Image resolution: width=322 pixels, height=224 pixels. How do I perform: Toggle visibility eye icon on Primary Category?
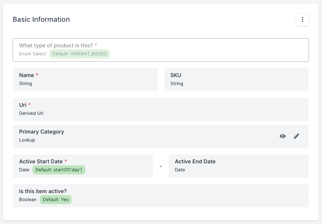(x=283, y=136)
